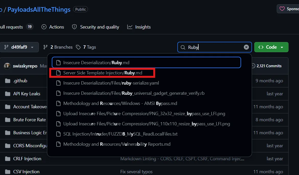The height and width of the screenshot is (175, 299).
Task: Open the CRLF Injection folder
Action: 27,159
